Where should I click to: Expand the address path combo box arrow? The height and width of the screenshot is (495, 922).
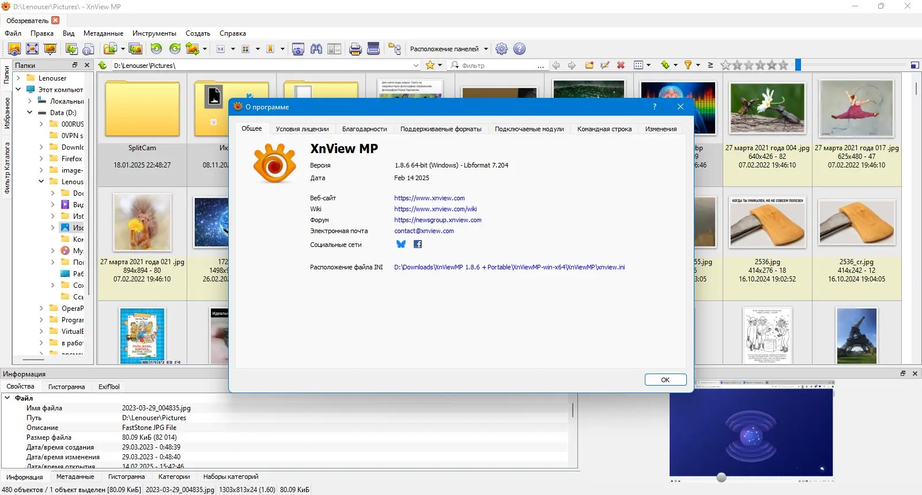(416, 66)
